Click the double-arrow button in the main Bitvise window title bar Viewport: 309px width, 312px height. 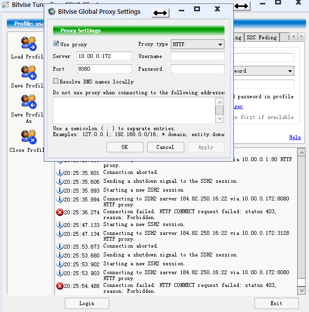[241, 6]
